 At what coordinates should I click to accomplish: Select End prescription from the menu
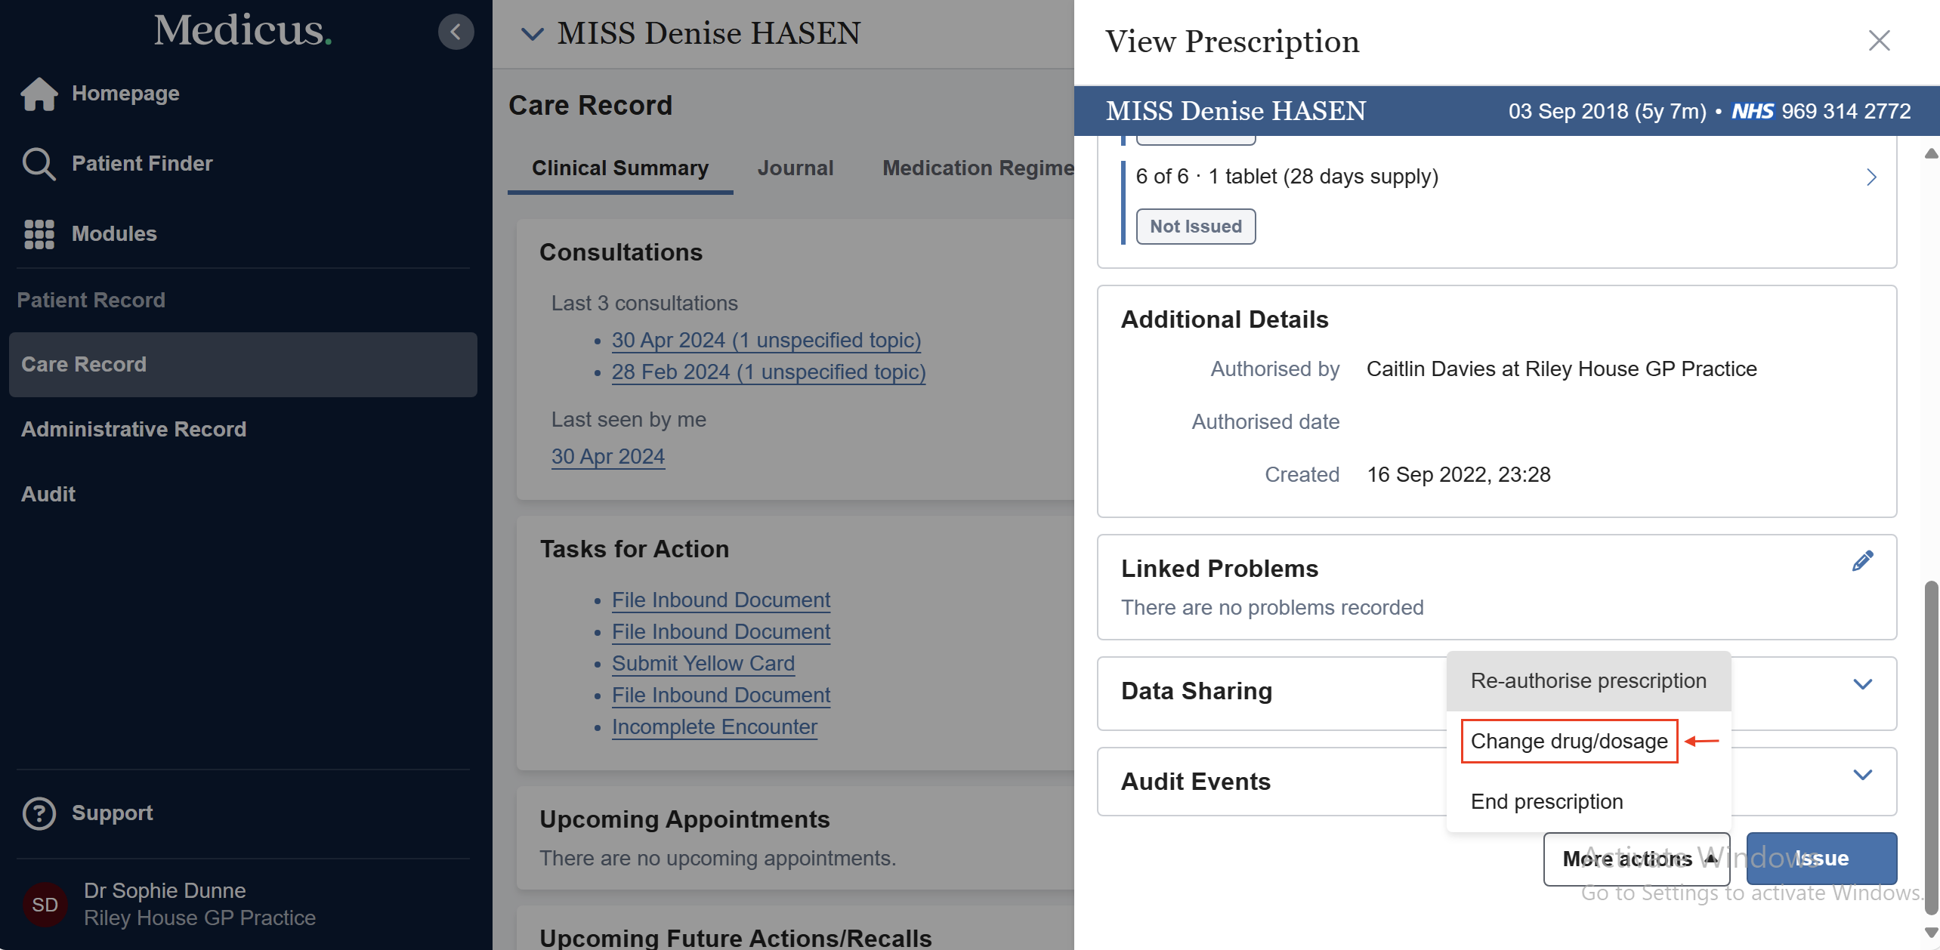click(1546, 801)
